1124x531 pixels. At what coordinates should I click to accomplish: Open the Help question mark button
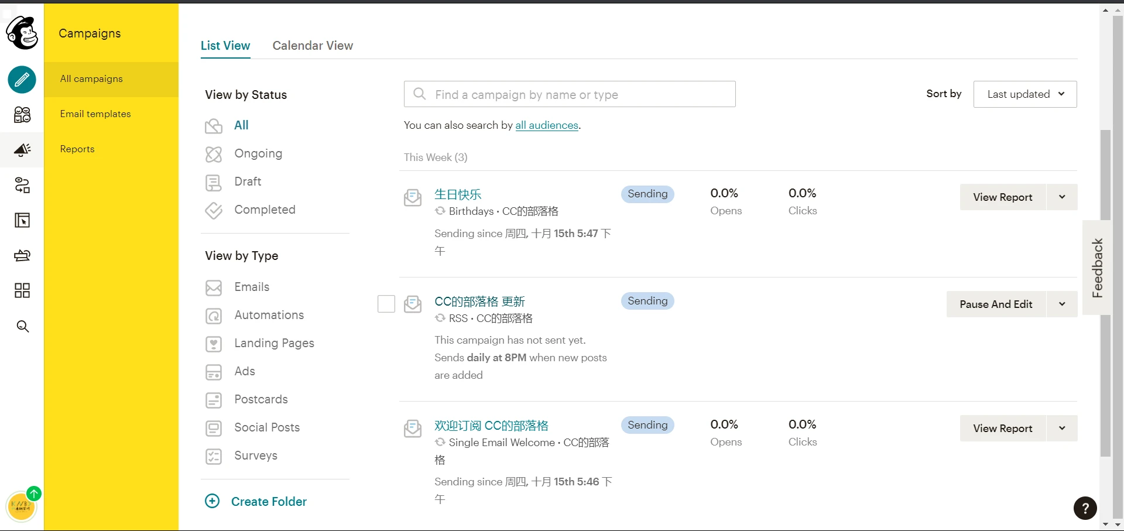click(x=1085, y=508)
